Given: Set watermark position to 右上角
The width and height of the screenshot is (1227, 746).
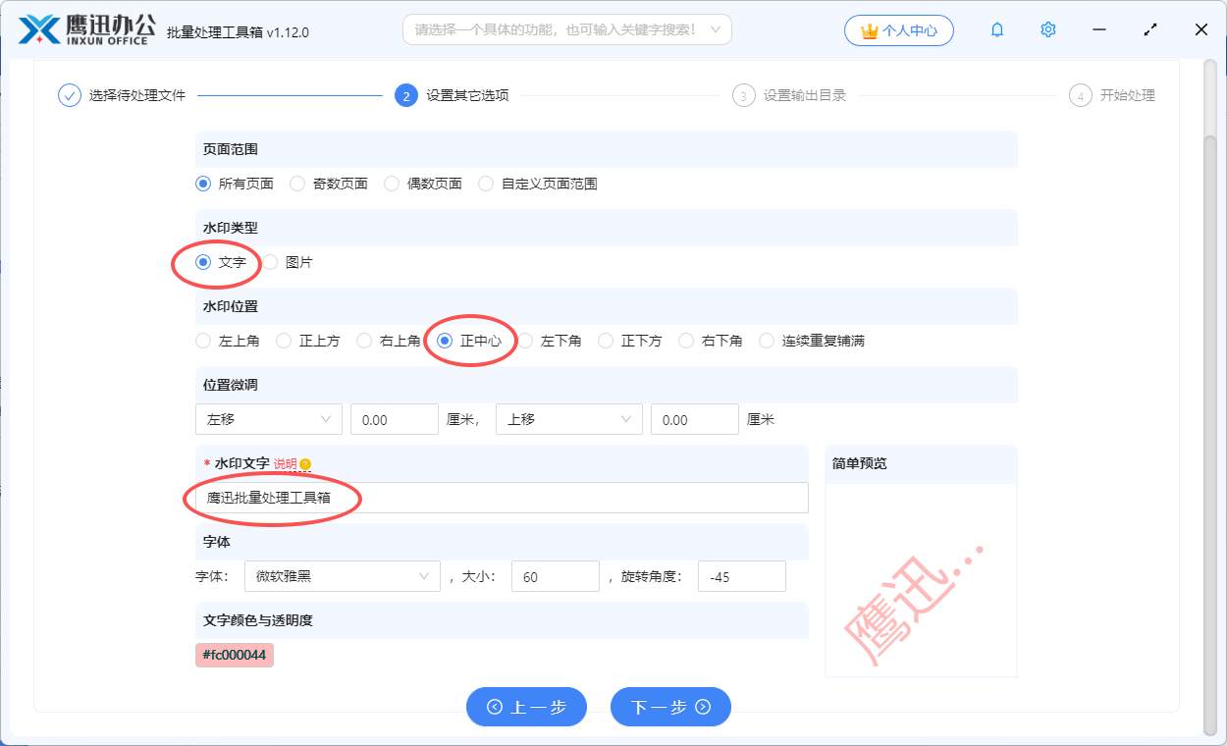Looking at the screenshot, I should [x=389, y=341].
